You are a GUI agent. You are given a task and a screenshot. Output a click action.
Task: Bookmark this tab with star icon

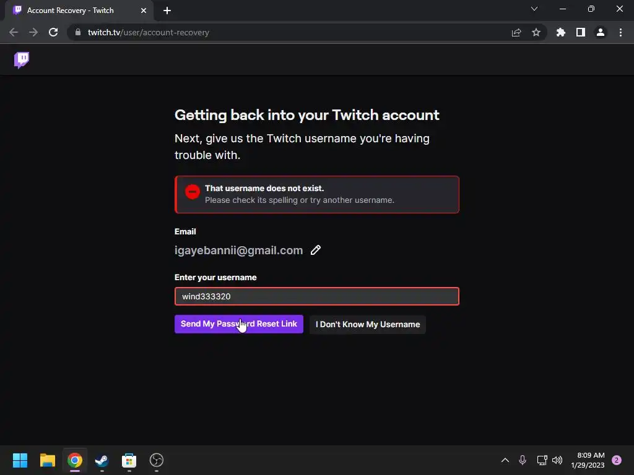click(x=536, y=32)
